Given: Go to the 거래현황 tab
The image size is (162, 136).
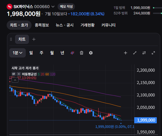Looking at the screenshot, I should (88, 25).
